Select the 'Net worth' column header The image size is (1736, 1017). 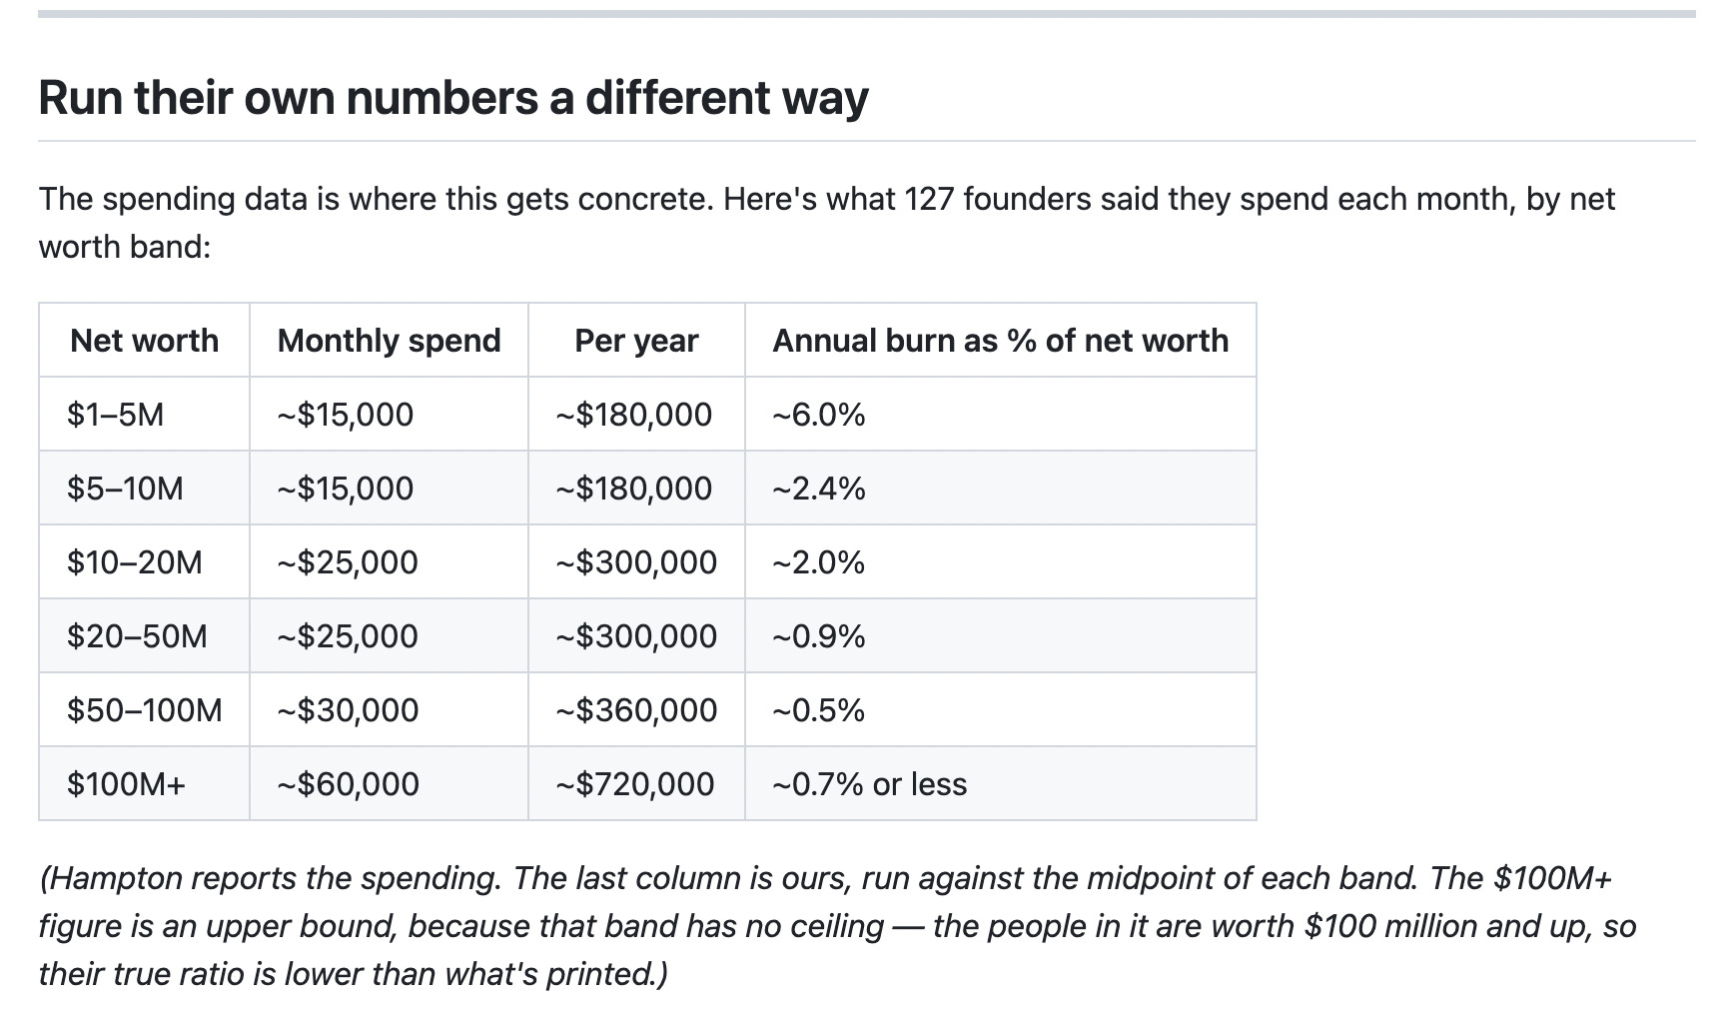[x=144, y=341]
